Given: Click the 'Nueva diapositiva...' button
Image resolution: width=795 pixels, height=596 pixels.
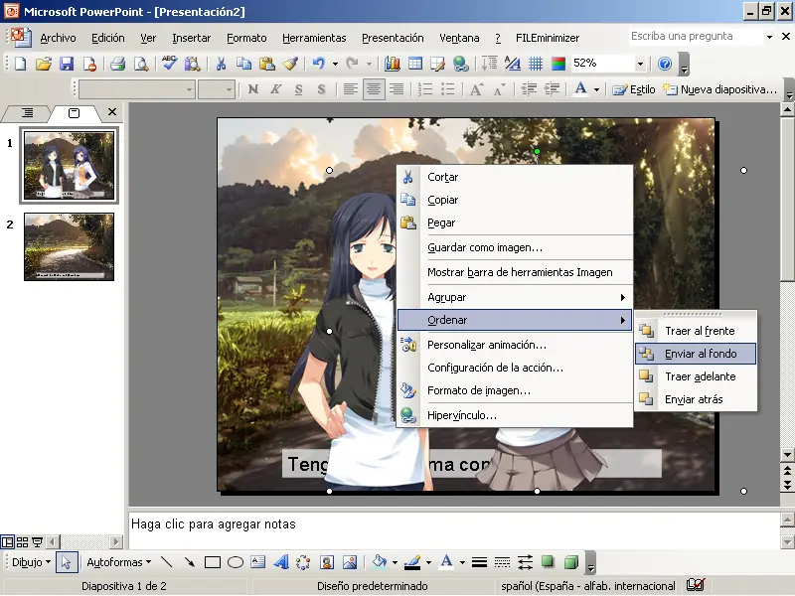Looking at the screenshot, I should (x=719, y=89).
